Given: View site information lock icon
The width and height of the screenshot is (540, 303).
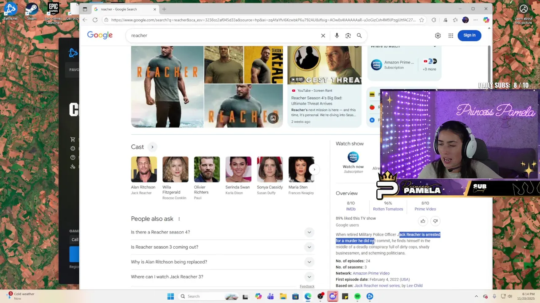Looking at the screenshot, I should tap(106, 20).
